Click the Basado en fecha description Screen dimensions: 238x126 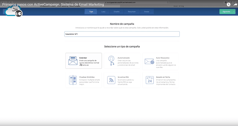point(166,82)
